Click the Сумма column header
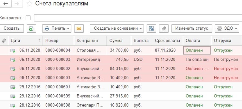This screenshot has width=242, height=109. (x=116, y=41)
